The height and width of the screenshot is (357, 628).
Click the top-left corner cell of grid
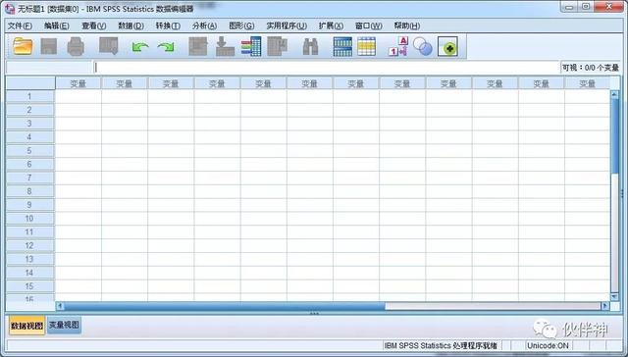point(30,83)
